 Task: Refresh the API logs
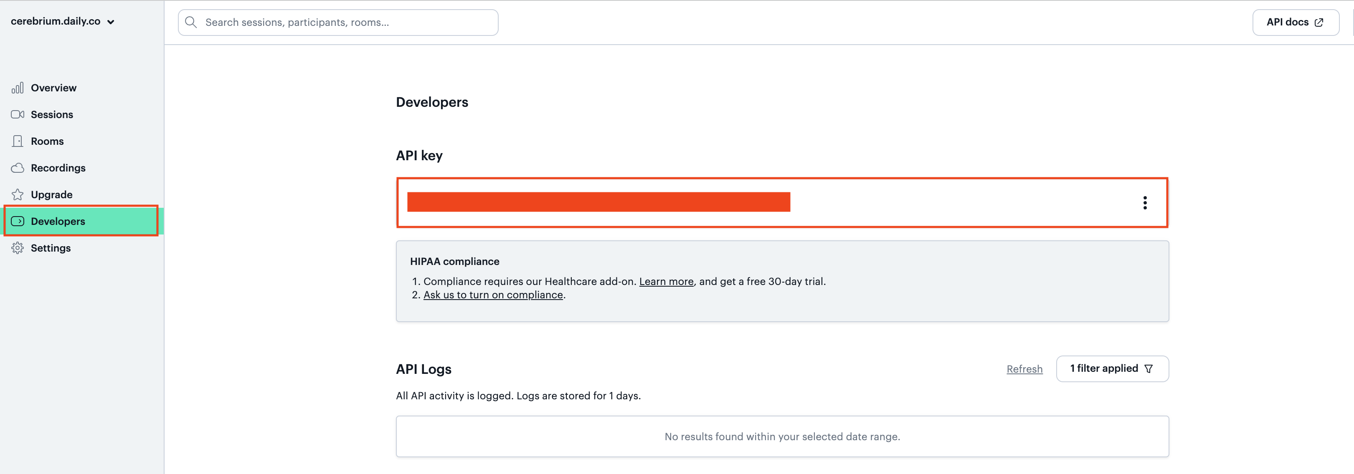pos(1024,369)
